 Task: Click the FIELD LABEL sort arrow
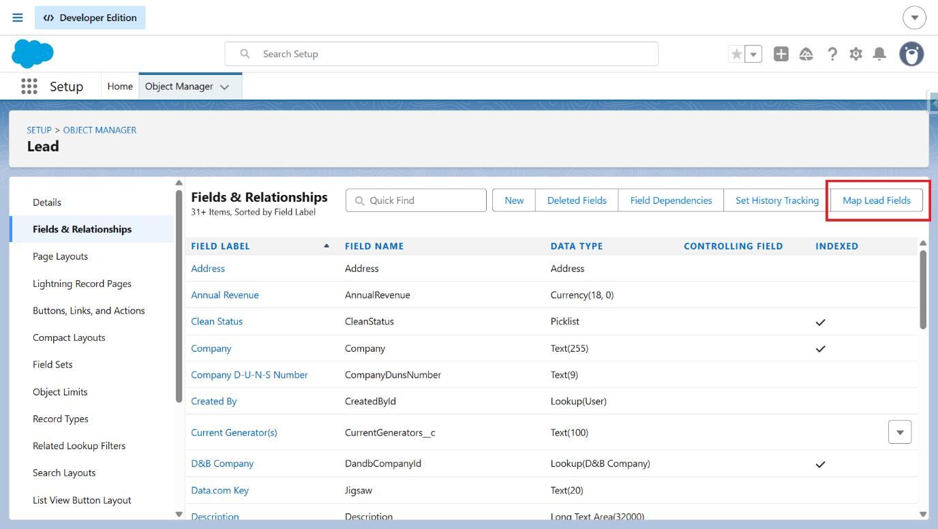click(327, 245)
